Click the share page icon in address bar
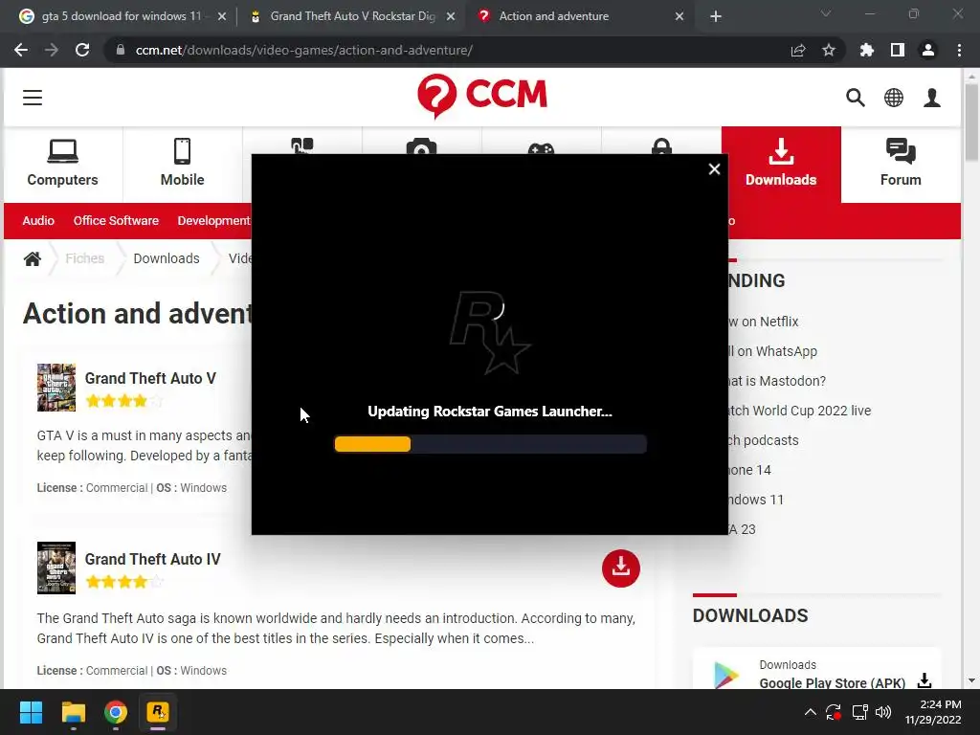Image resolution: width=980 pixels, height=735 pixels. pos(798,50)
